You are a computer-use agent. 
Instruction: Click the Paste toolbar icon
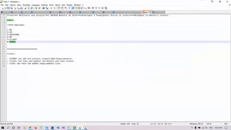32,8
